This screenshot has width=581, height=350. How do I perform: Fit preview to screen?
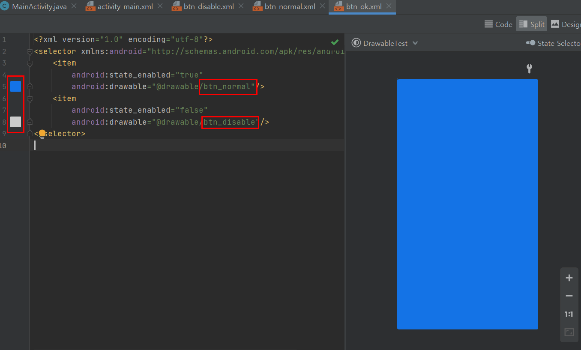(569, 332)
